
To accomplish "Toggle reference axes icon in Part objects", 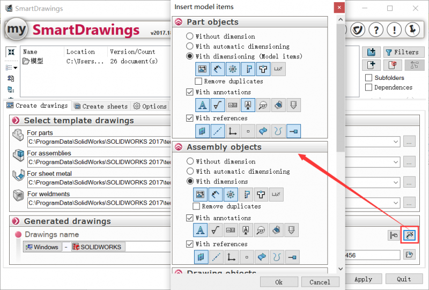I will click(x=218, y=131).
